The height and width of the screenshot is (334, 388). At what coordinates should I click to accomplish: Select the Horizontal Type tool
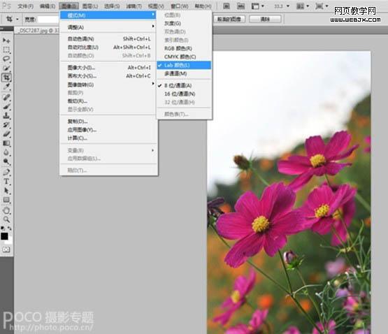6,182
